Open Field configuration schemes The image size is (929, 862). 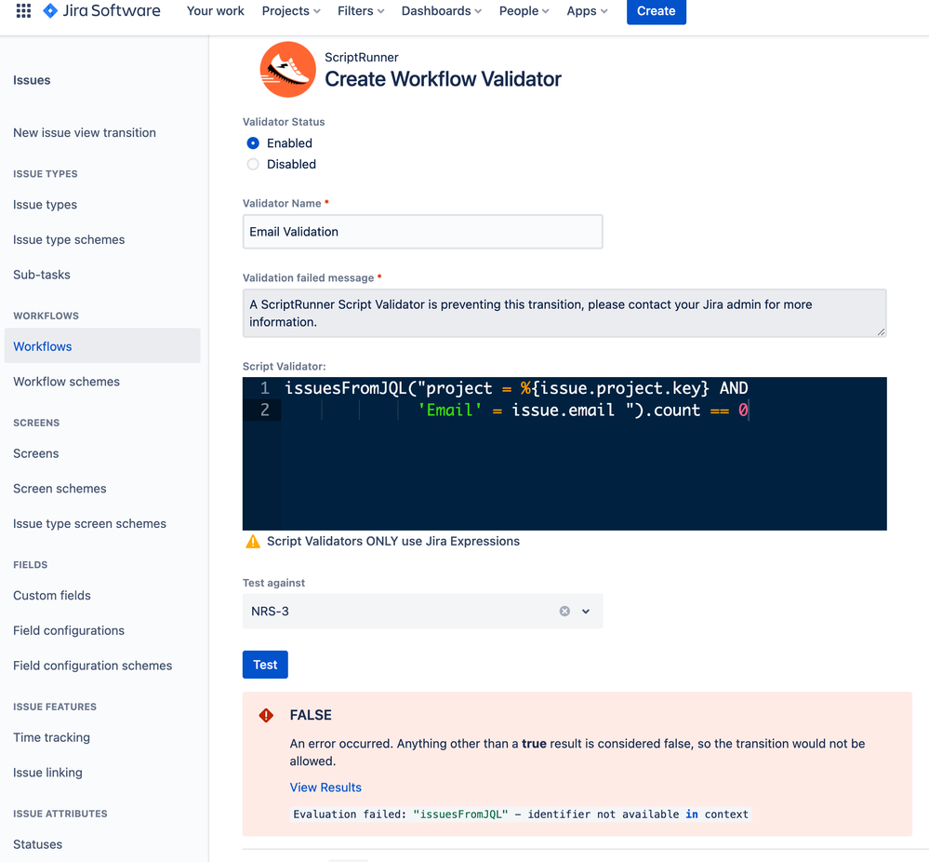[x=92, y=666]
